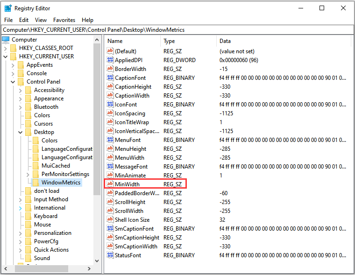Select the Mouse key in tree
The width and height of the screenshot is (355, 275).
(x=43, y=225)
